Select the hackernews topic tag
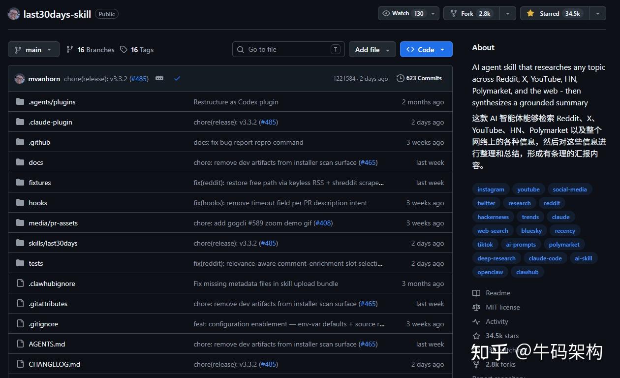The height and width of the screenshot is (378, 620). click(493, 217)
